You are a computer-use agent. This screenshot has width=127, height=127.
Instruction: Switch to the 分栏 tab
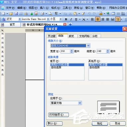96,36
